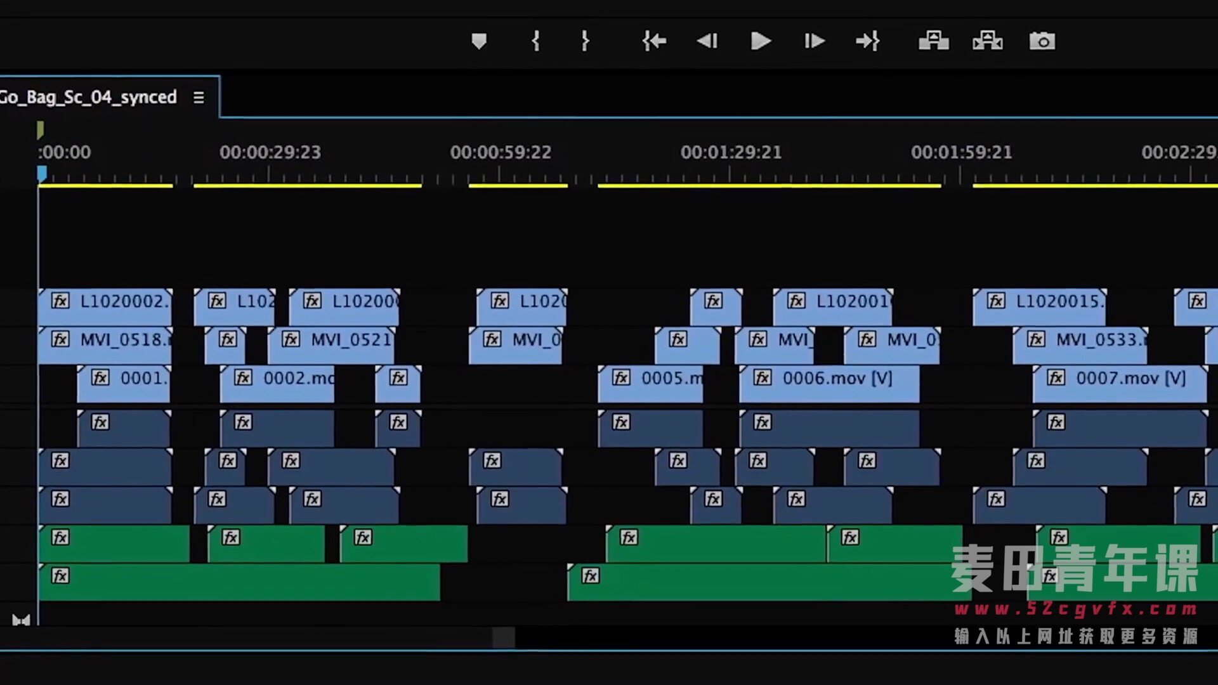Click the Add Marker icon
This screenshot has height=685, width=1218.
pos(479,41)
